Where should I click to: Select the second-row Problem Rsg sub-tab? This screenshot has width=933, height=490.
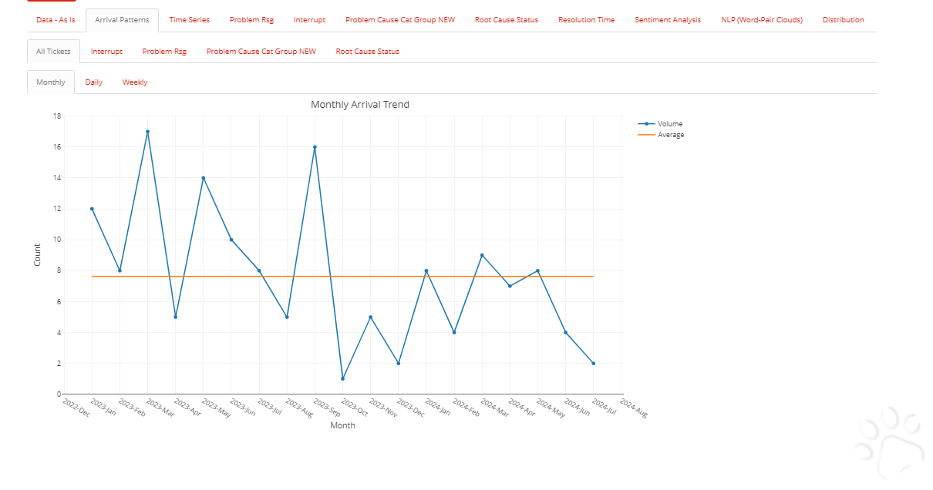click(164, 52)
